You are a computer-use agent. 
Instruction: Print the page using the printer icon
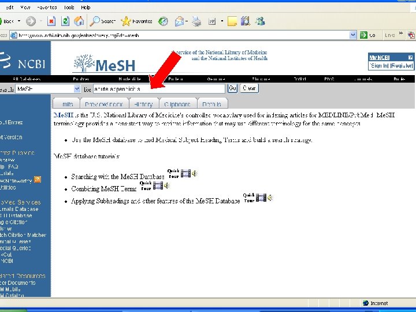click(x=196, y=21)
